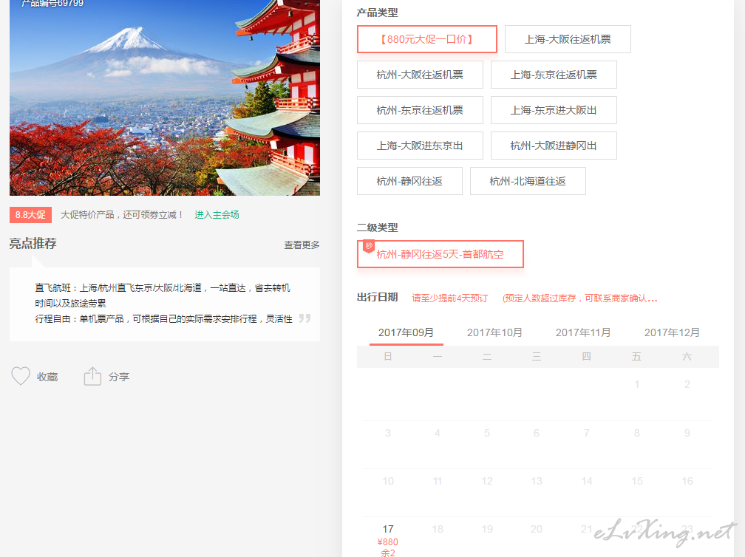The image size is (745, 557).
Task: Click the 分享 label
Action: click(x=119, y=377)
